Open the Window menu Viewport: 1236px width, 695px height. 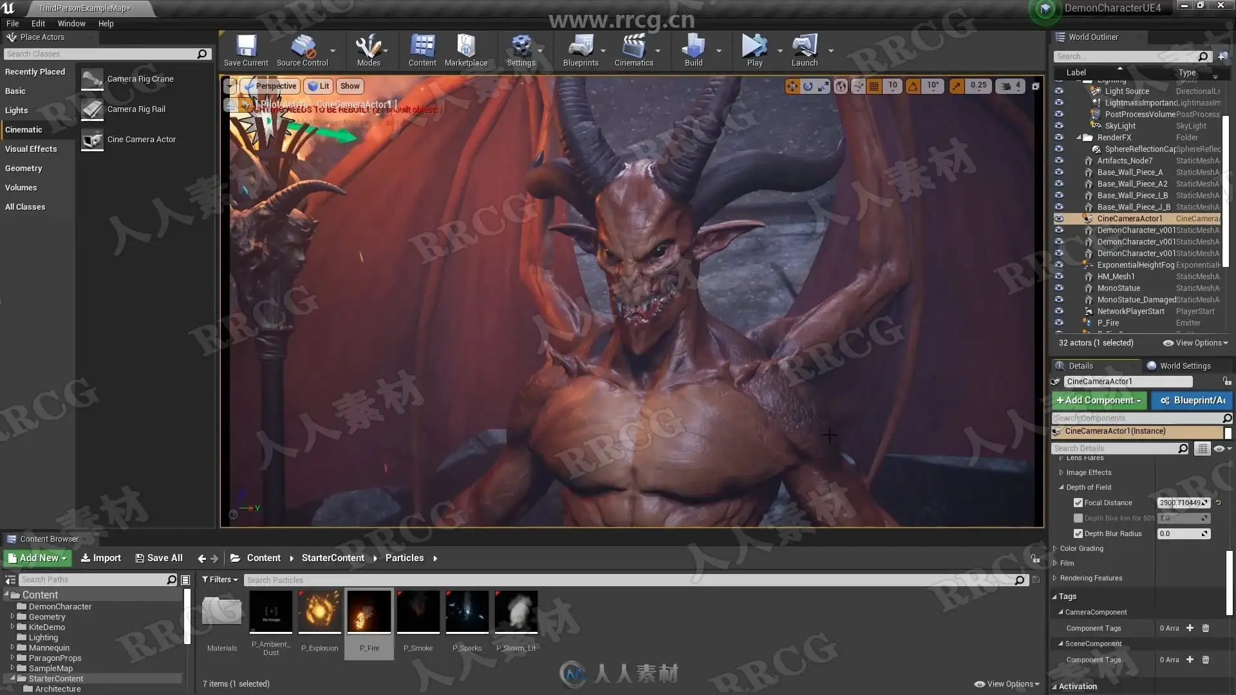coord(71,24)
